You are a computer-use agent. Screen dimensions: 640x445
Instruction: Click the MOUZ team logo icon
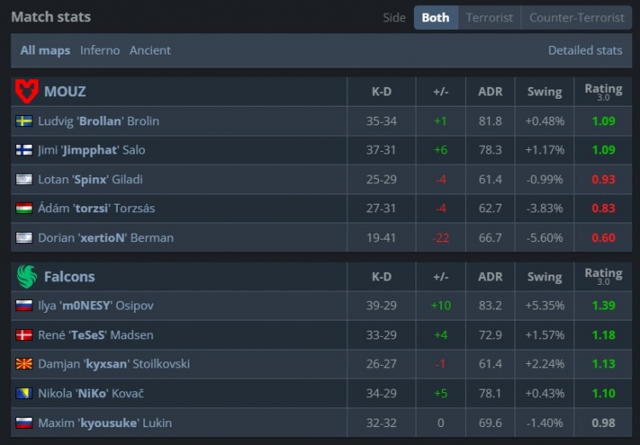26,90
